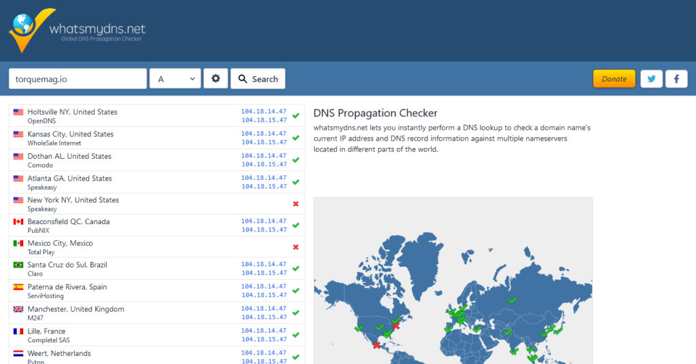The width and height of the screenshot is (696, 364).
Task: Click the Comodo provider label
Action: (40, 166)
